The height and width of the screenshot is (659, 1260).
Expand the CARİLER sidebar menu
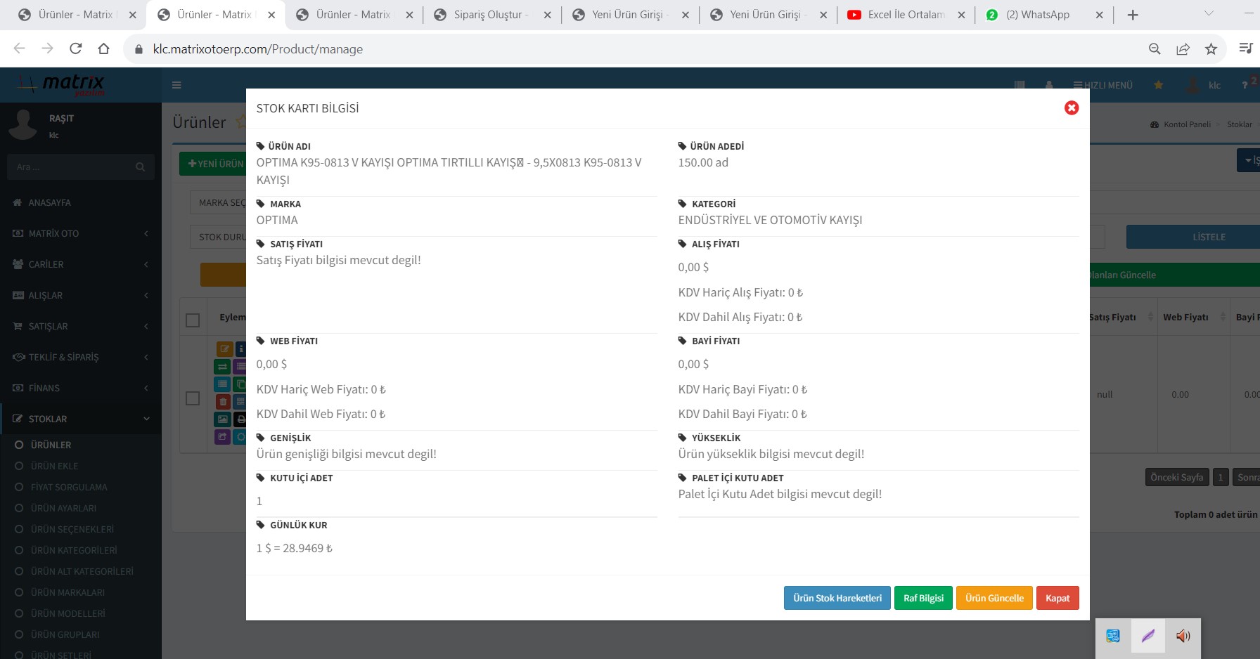[x=81, y=264]
